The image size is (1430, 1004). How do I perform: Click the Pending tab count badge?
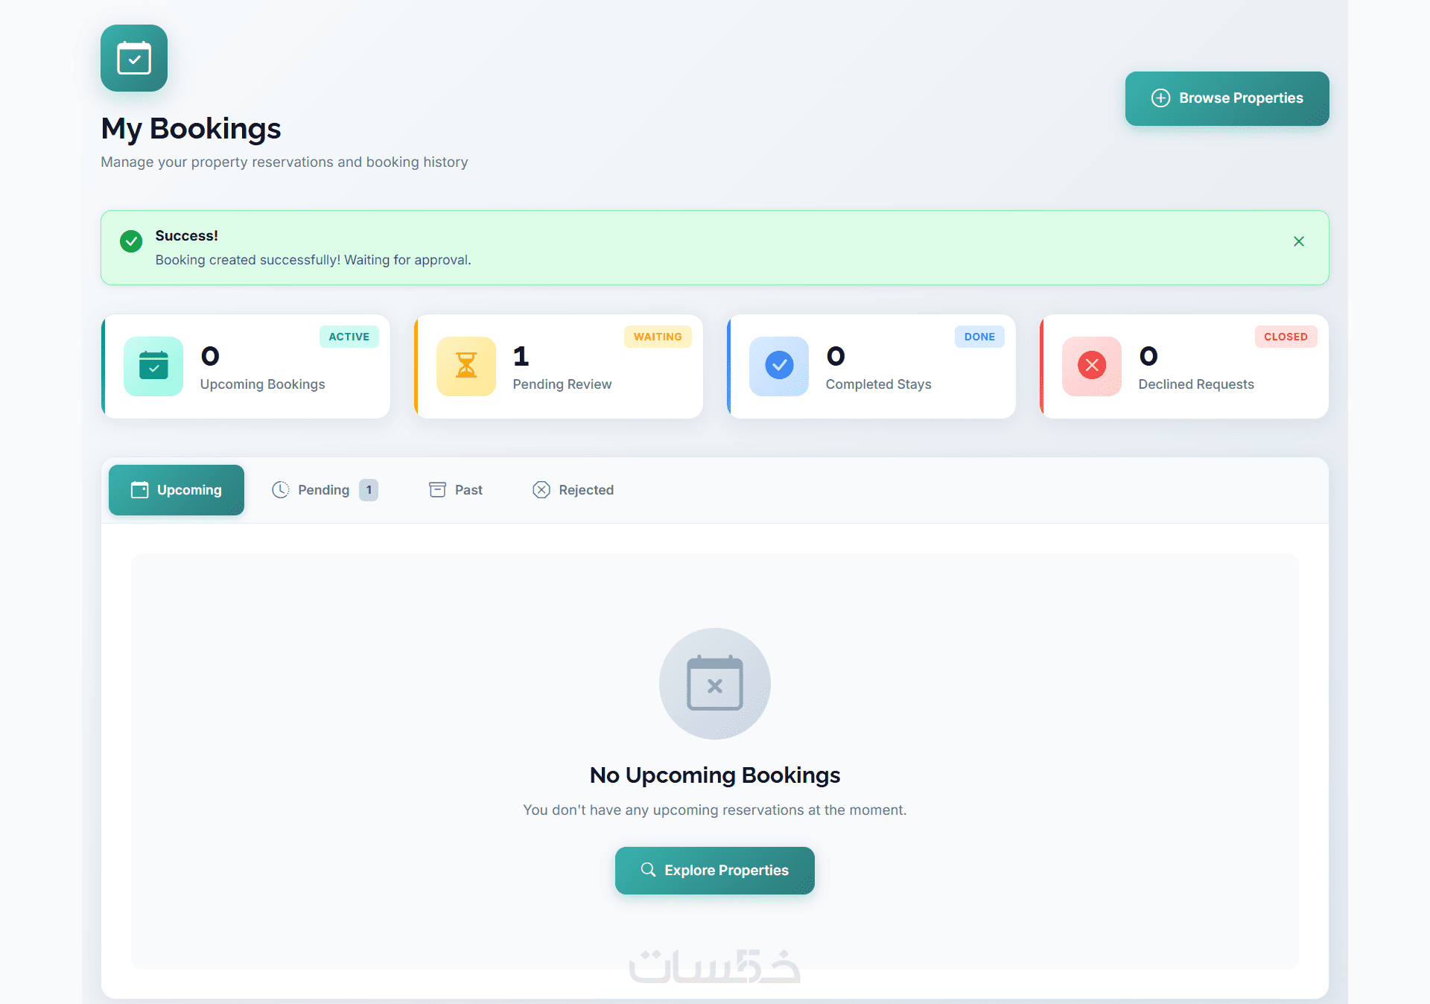tap(369, 490)
